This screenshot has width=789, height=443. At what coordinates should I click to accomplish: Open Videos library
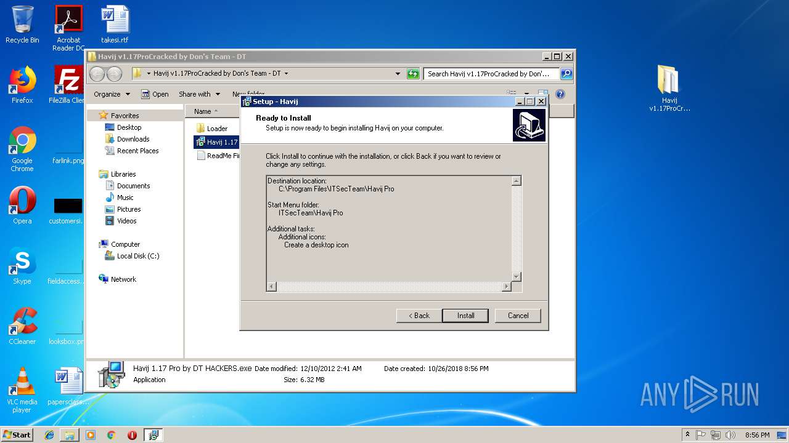click(x=126, y=221)
